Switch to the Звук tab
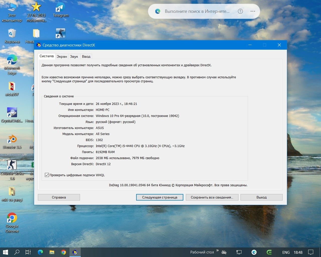The width and height of the screenshot is (321, 257). tap(74, 56)
